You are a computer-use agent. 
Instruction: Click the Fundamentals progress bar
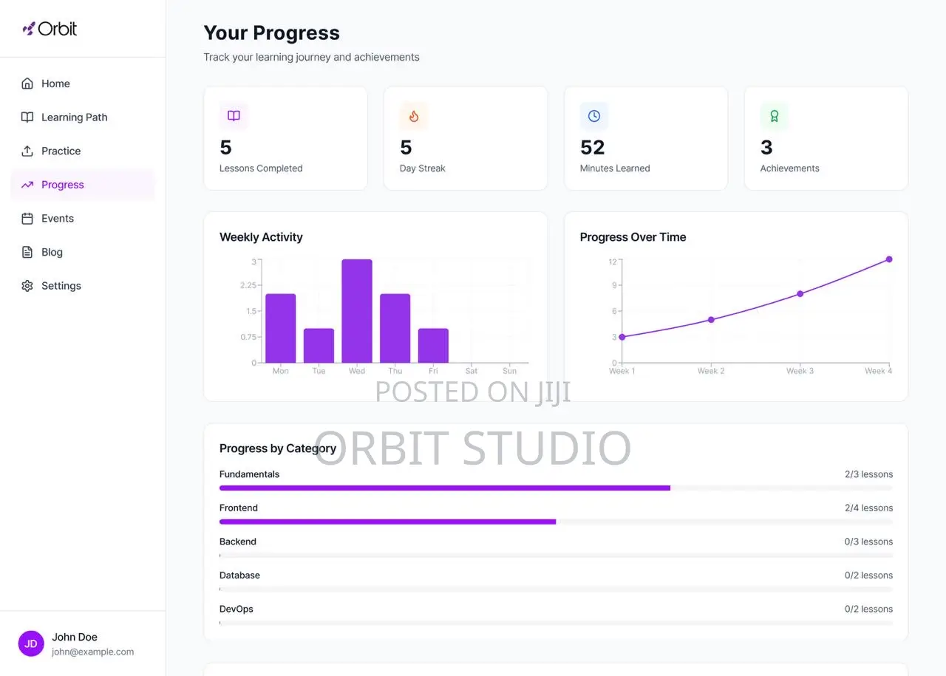[556, 488]
